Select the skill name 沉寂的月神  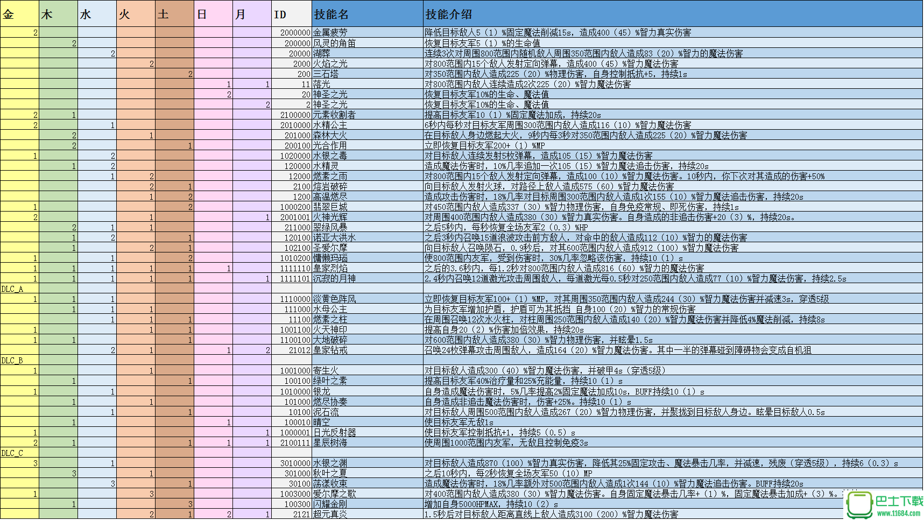coord(368,278)
